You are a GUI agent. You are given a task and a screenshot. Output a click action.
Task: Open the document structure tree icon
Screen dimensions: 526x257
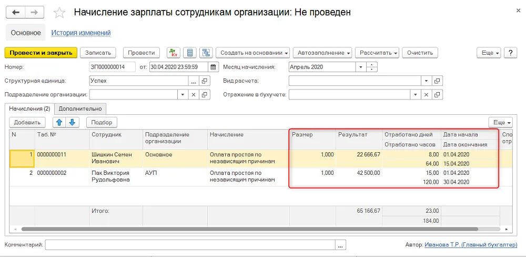click(x=206, y=53)
